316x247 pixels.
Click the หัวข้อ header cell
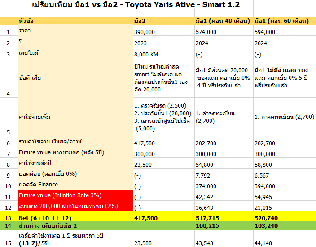pyautogui.click(x=75, y=21)
